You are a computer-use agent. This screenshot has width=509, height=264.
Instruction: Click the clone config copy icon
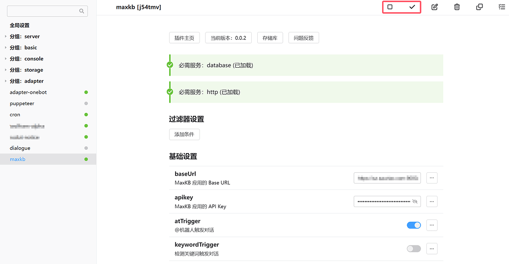[479, 7]
